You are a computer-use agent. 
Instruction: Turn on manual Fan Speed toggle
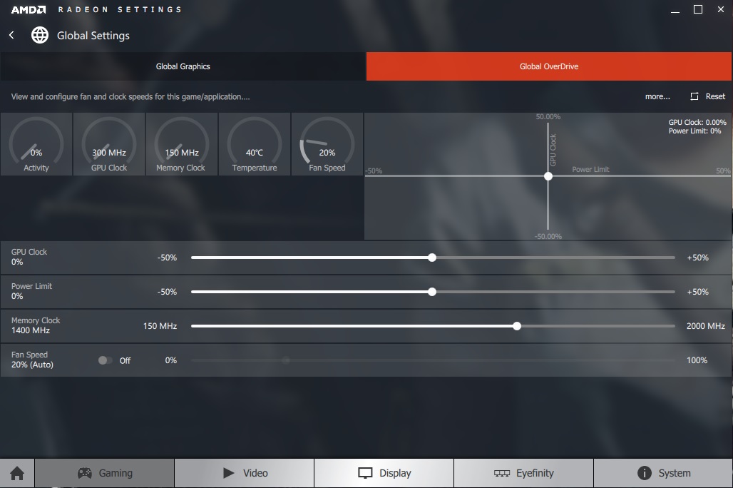point(105,360)
